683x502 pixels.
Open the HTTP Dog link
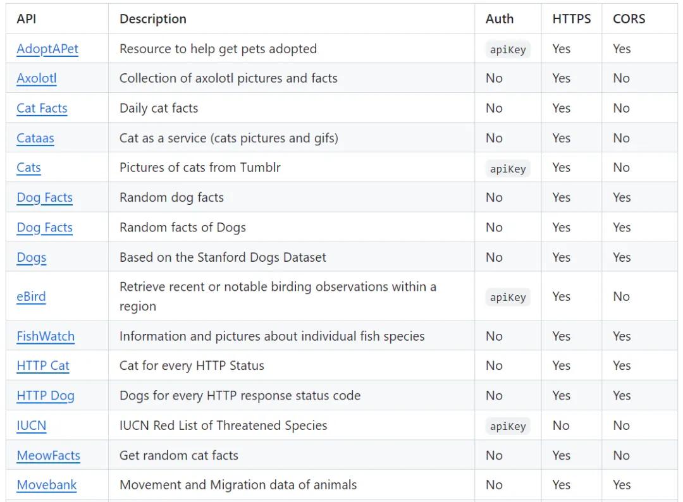[46, 396]
